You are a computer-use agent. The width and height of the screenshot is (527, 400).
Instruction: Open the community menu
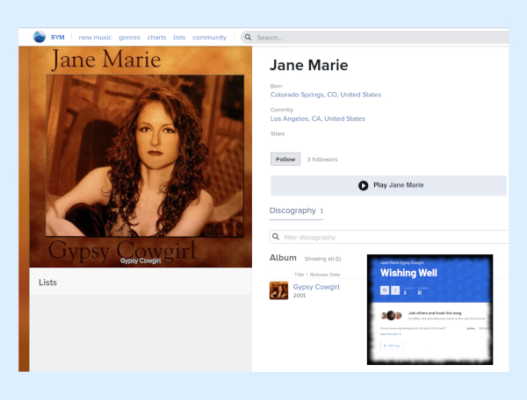coord(209,37)
